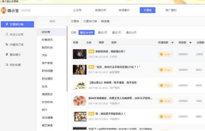This screenshot has width=205, height=131.
Task: Open 关键词订阅 in left sidebar
Action: [x=16, y=45]
